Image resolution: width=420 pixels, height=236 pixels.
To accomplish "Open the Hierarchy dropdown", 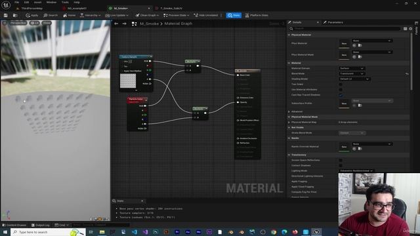I will tap(91, 16).
